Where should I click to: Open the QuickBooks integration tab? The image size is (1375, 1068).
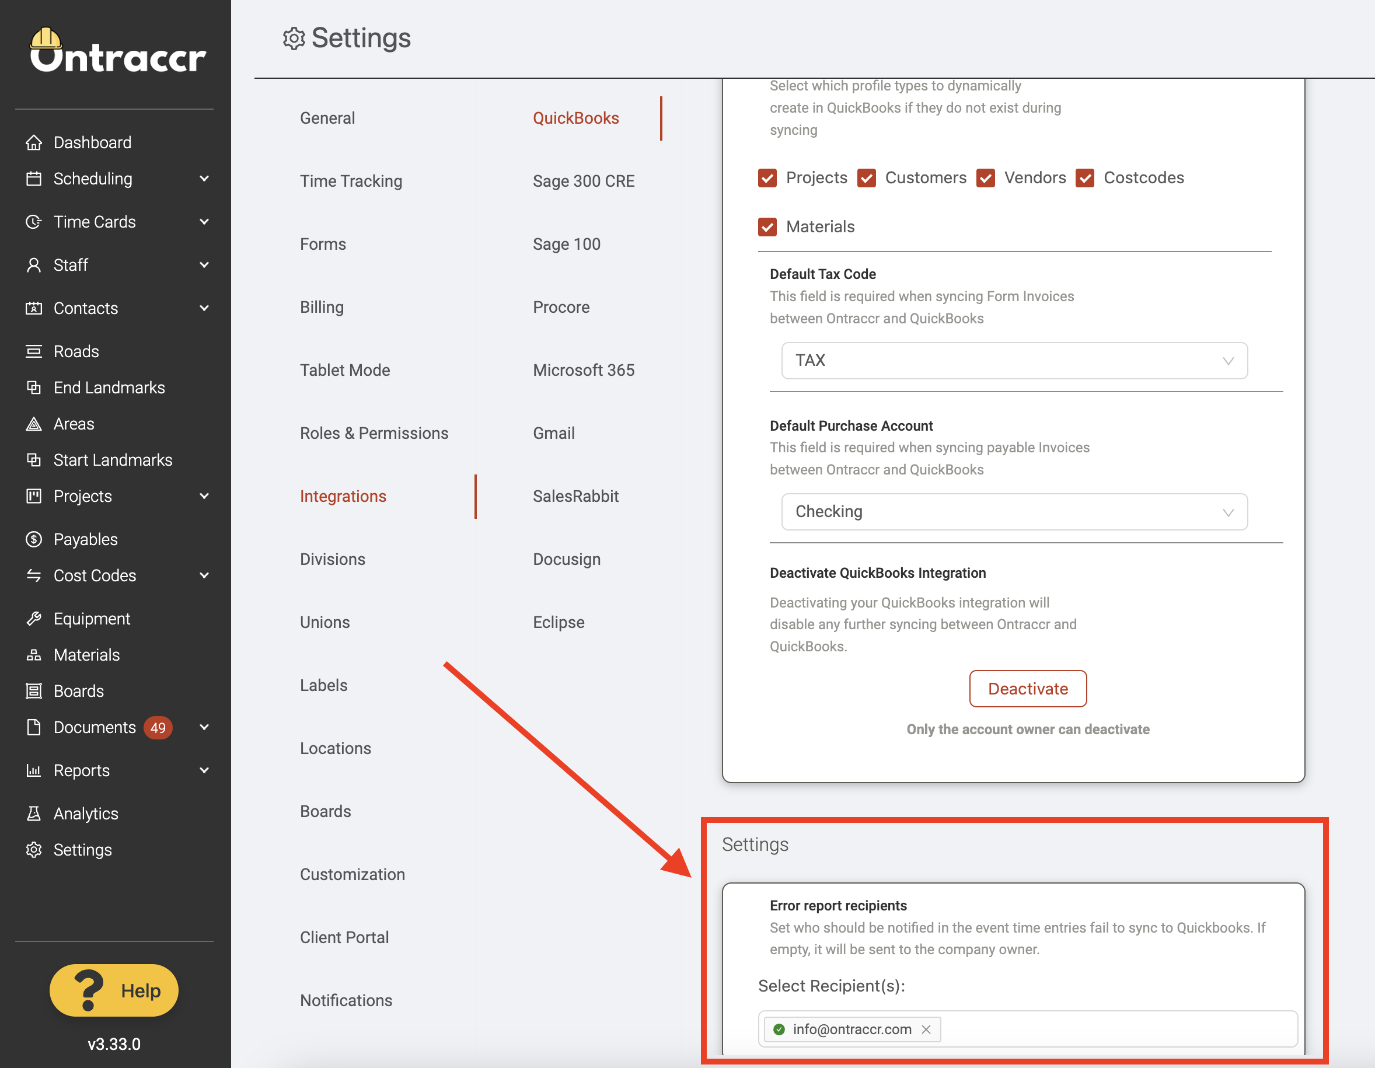pyautogui.click(x=576, y=118)
